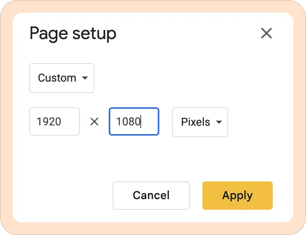
Task: Click the word Custom in the size selector
Action: pyautogui.click(x=57, y=78)
